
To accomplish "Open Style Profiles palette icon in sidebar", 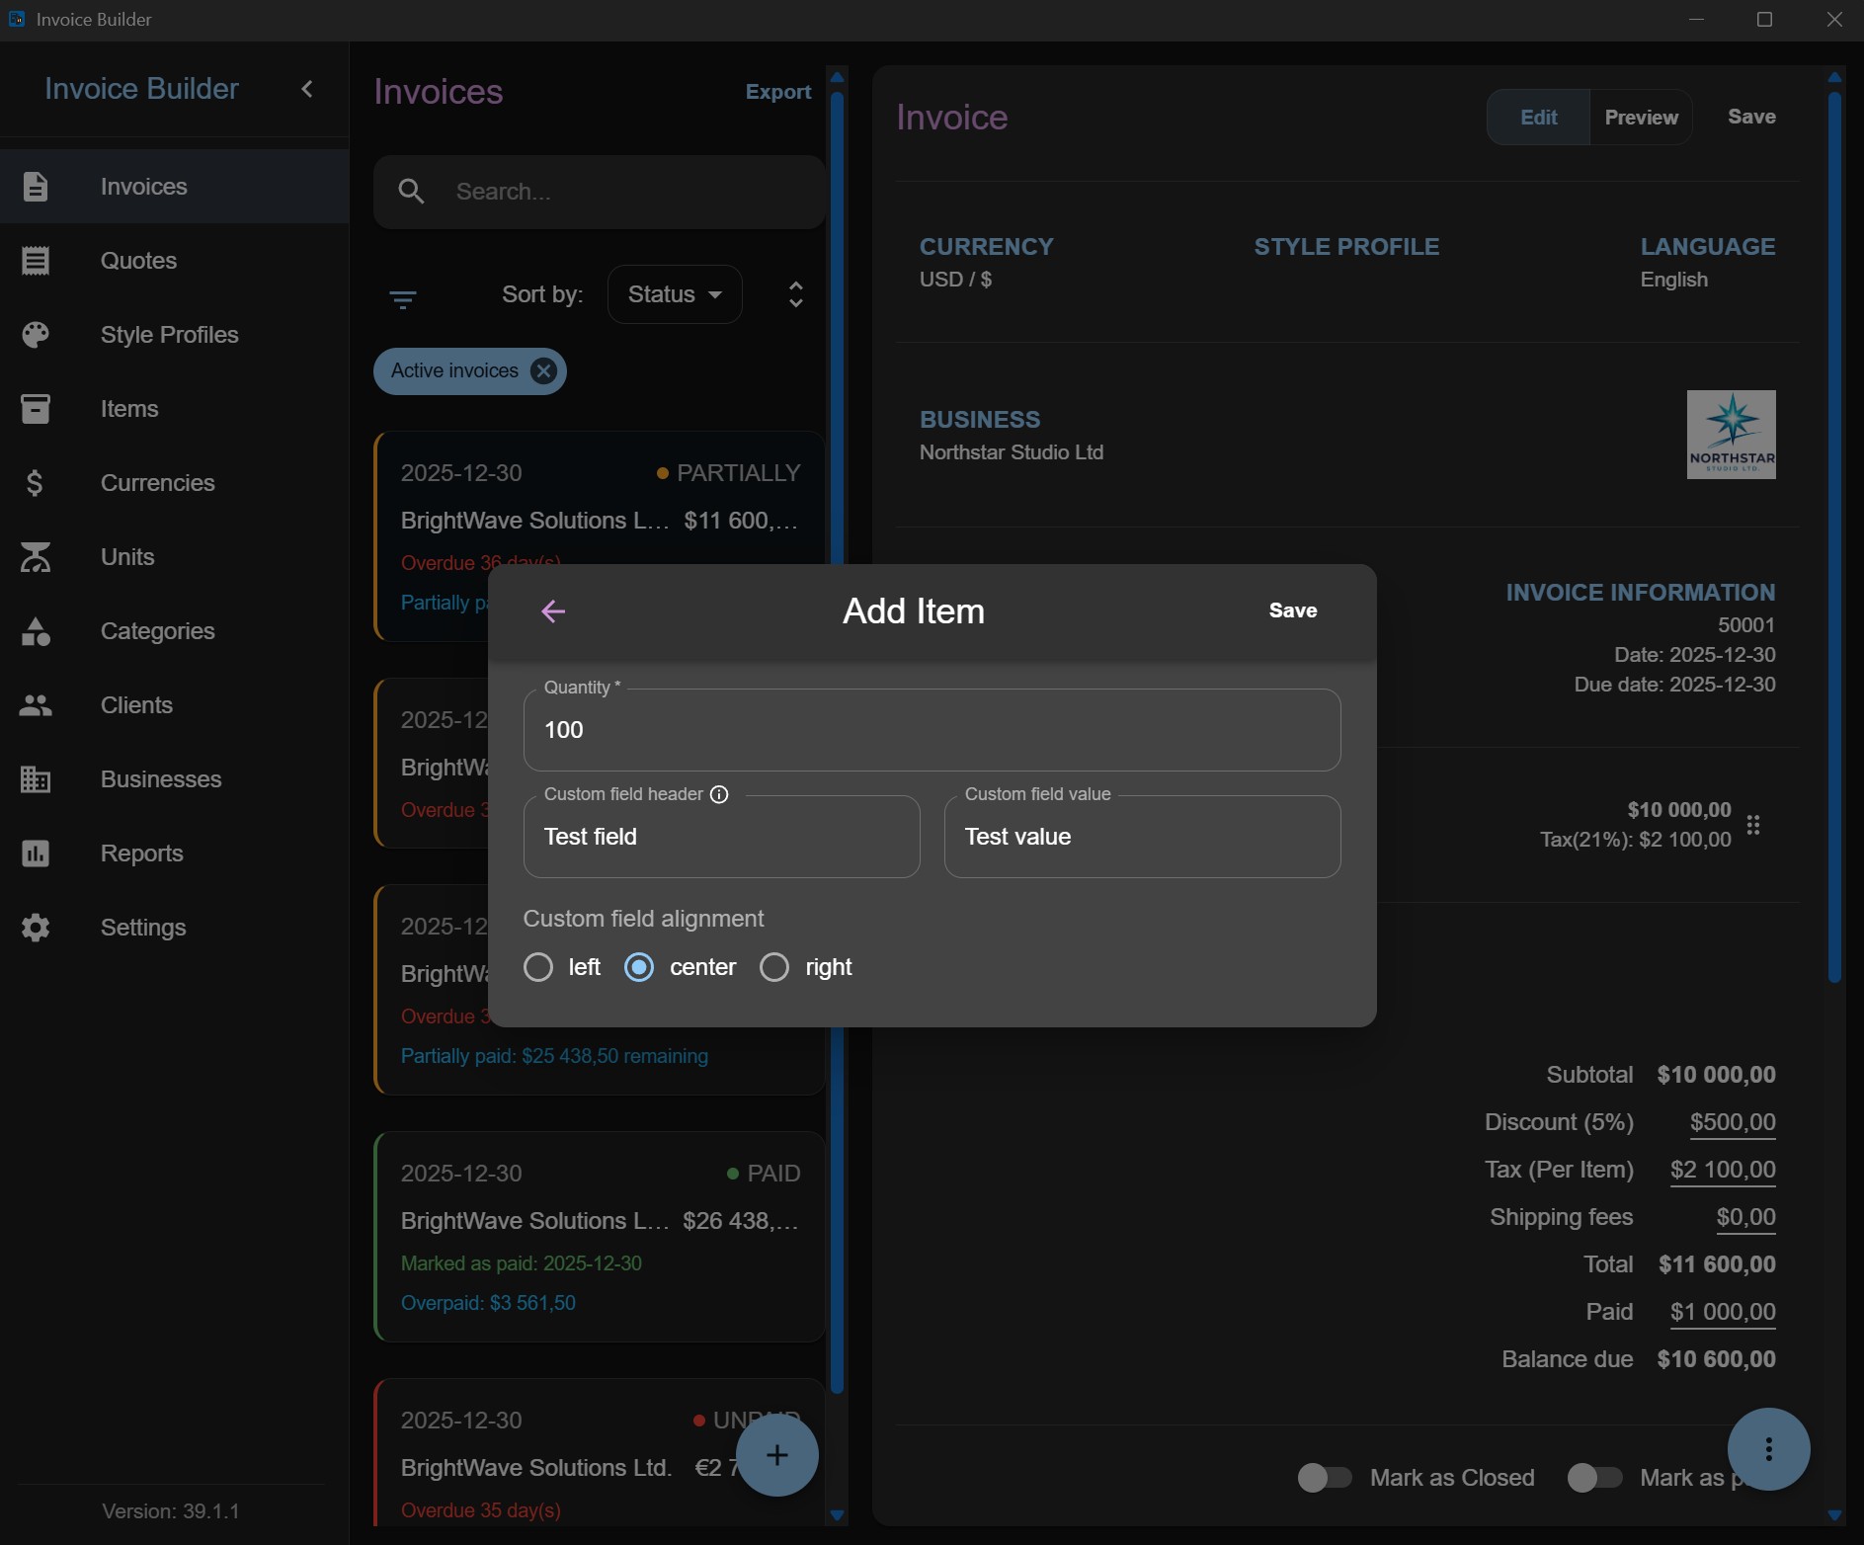I will [36, 335].
